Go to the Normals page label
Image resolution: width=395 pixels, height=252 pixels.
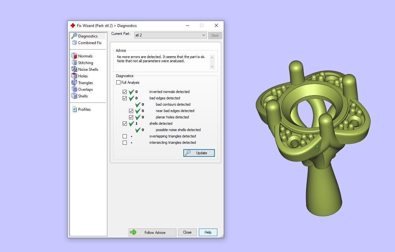85,56
